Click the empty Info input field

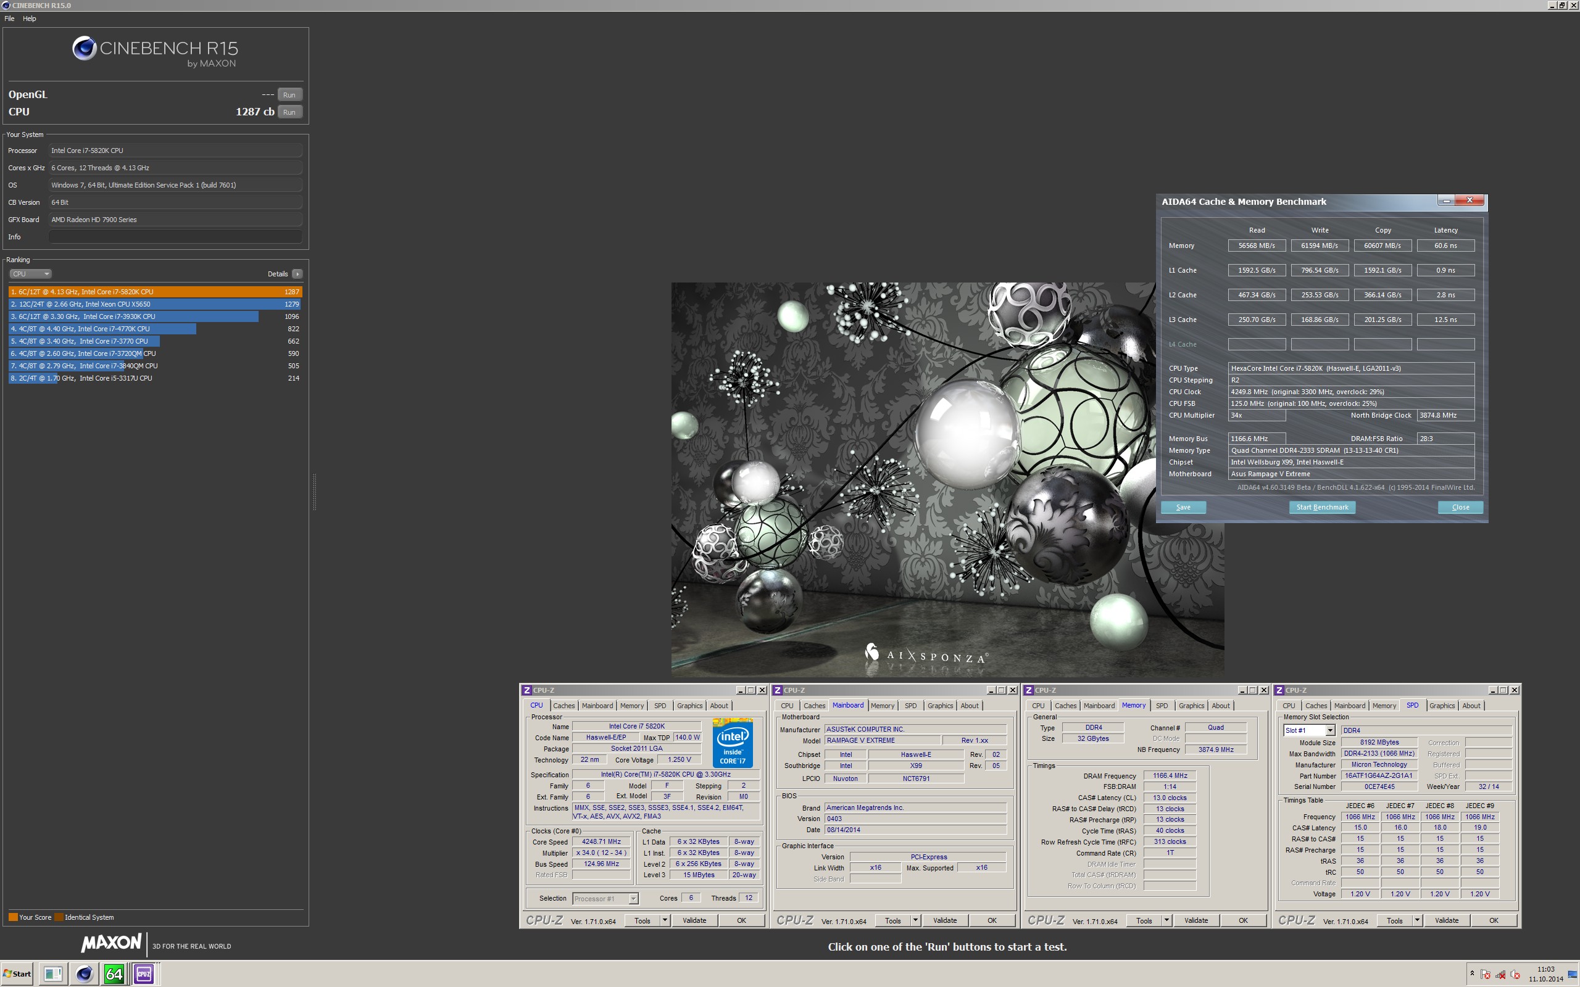[176, 237]
